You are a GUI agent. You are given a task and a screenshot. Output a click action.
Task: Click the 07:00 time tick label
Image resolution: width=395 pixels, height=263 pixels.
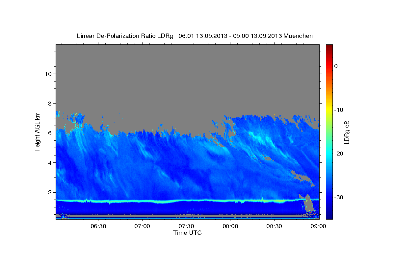click(x=143, y=226)
